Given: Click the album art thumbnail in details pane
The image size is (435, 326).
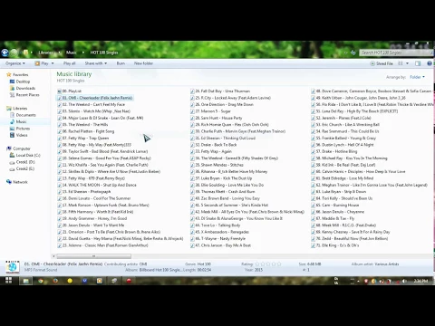Looking at the screenshot, I should (x=13, y=267).
